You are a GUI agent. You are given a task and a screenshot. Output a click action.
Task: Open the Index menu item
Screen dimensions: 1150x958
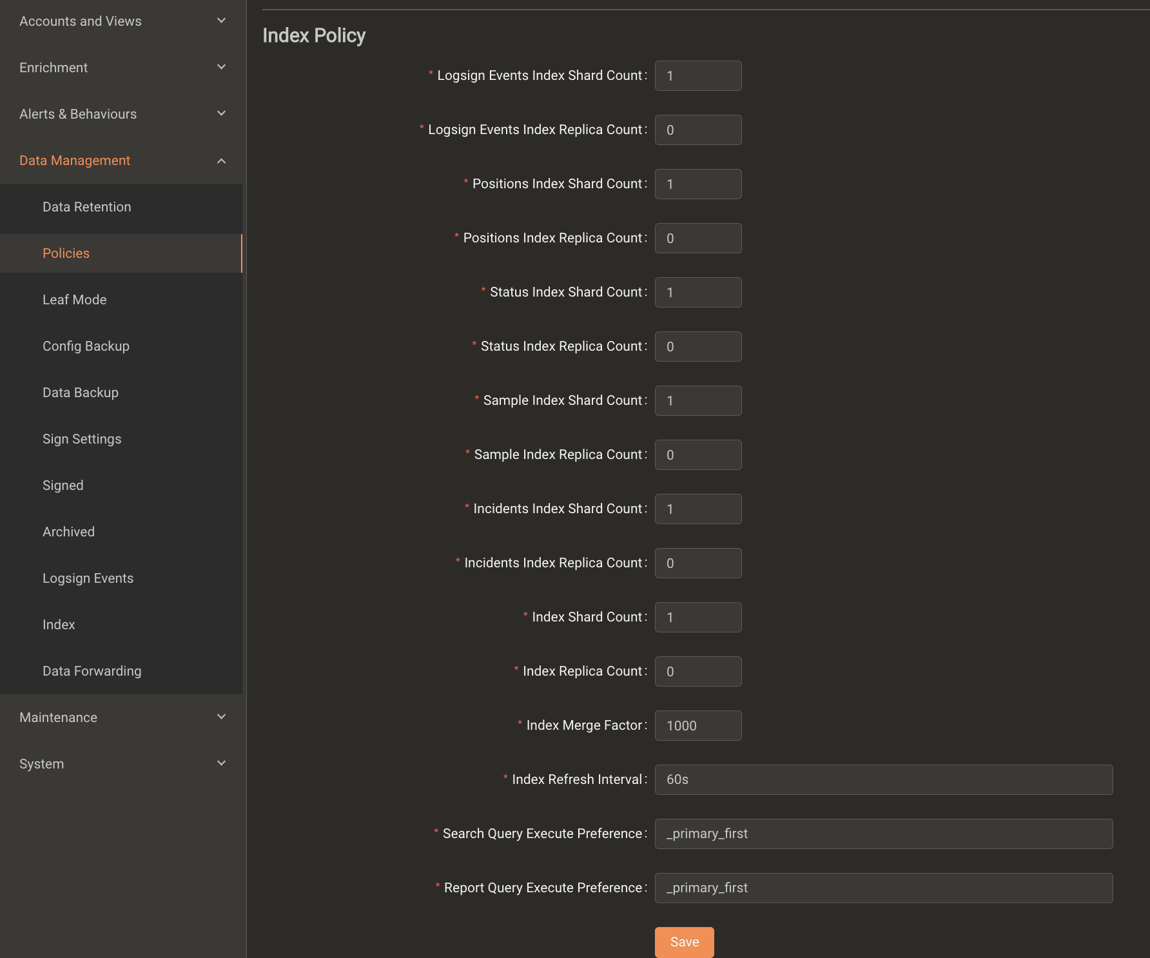click(121, 625)
